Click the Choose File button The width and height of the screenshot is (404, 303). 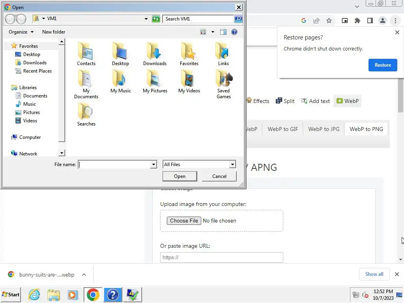[x=184, y=221]
